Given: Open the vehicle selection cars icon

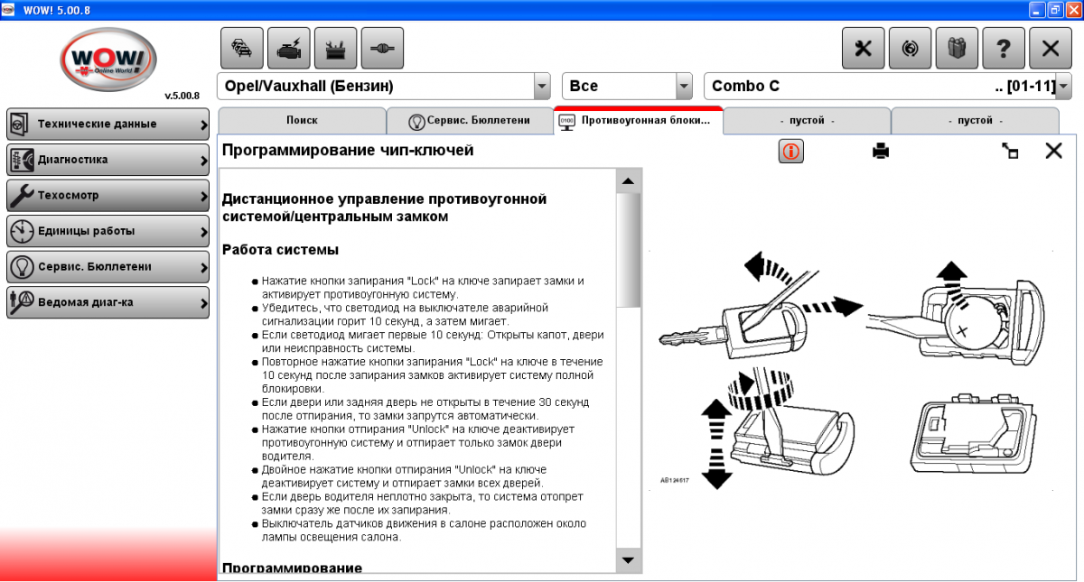Looking at the screenshot, I should coord(242,49).
